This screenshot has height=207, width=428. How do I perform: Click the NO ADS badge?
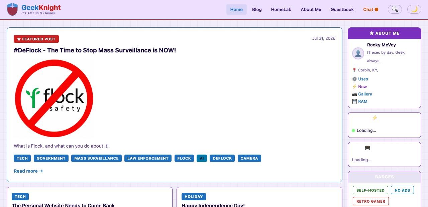click(402, 190)
